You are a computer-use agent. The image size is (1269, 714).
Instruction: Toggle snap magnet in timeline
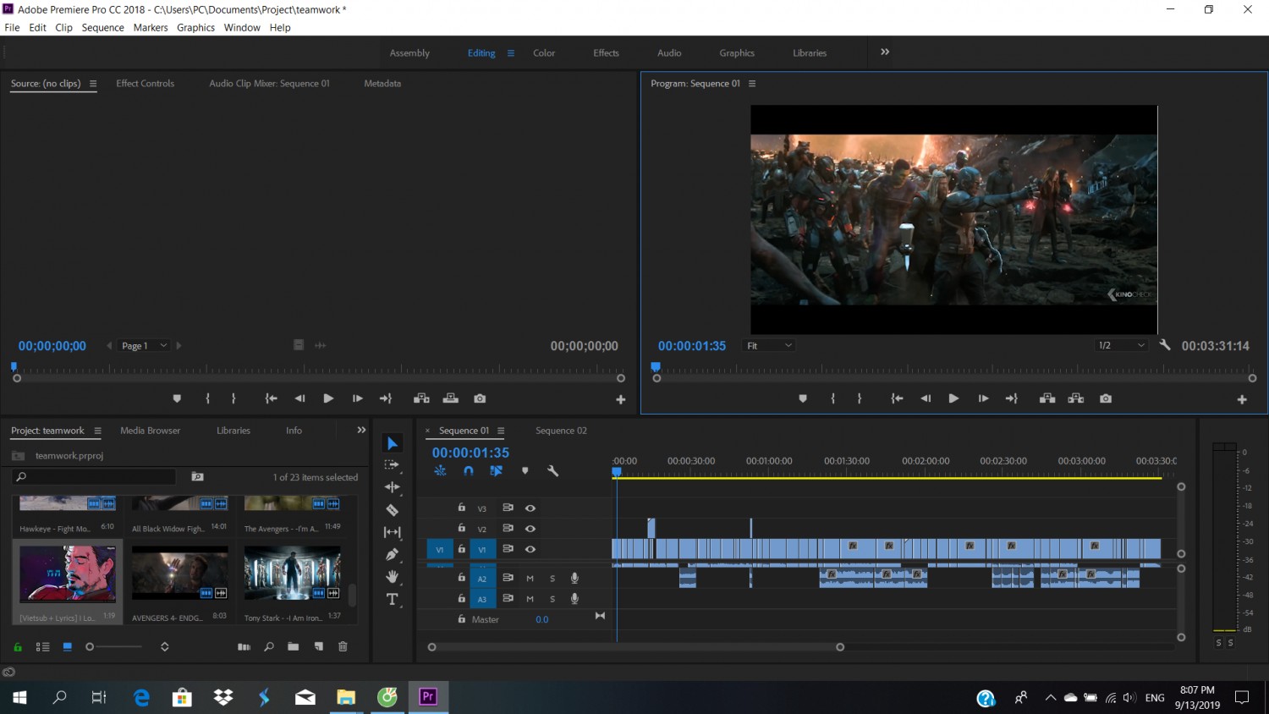(x=468, y=471)
